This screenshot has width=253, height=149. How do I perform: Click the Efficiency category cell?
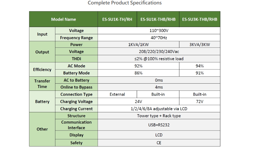coord(42,70)
